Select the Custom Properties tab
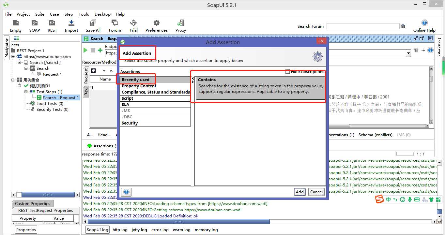Screen dimensions: 445x235 pyautogui.click(x=33, y=204)
